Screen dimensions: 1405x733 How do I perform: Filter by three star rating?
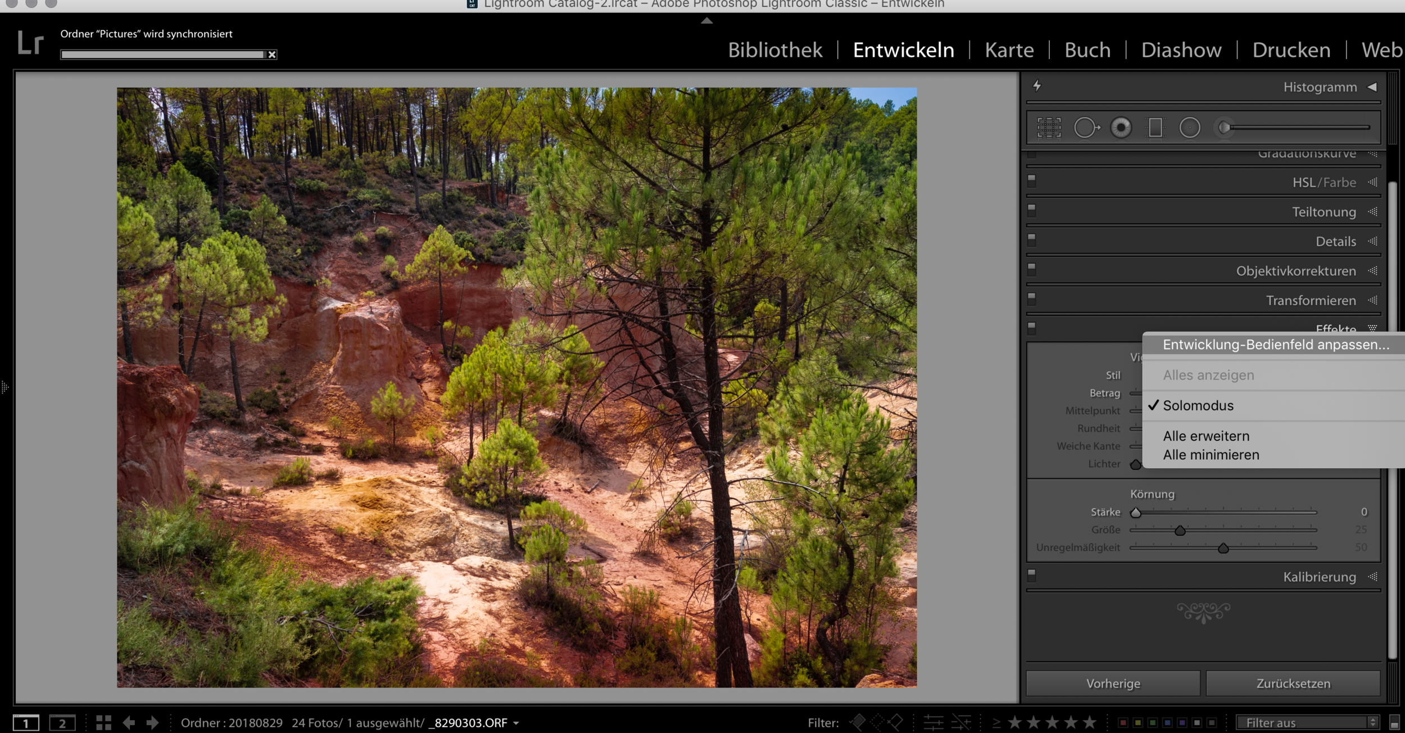pyautogui.click(x=1052, y=722)
